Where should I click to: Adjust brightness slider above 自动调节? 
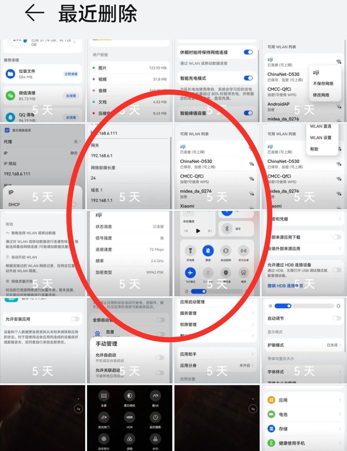tap(304, 306)
